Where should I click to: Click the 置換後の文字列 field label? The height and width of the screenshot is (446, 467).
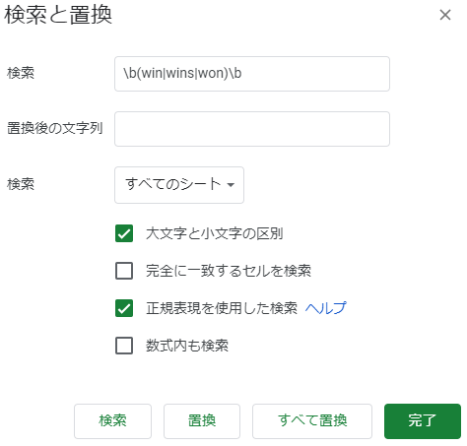(55, 128)
